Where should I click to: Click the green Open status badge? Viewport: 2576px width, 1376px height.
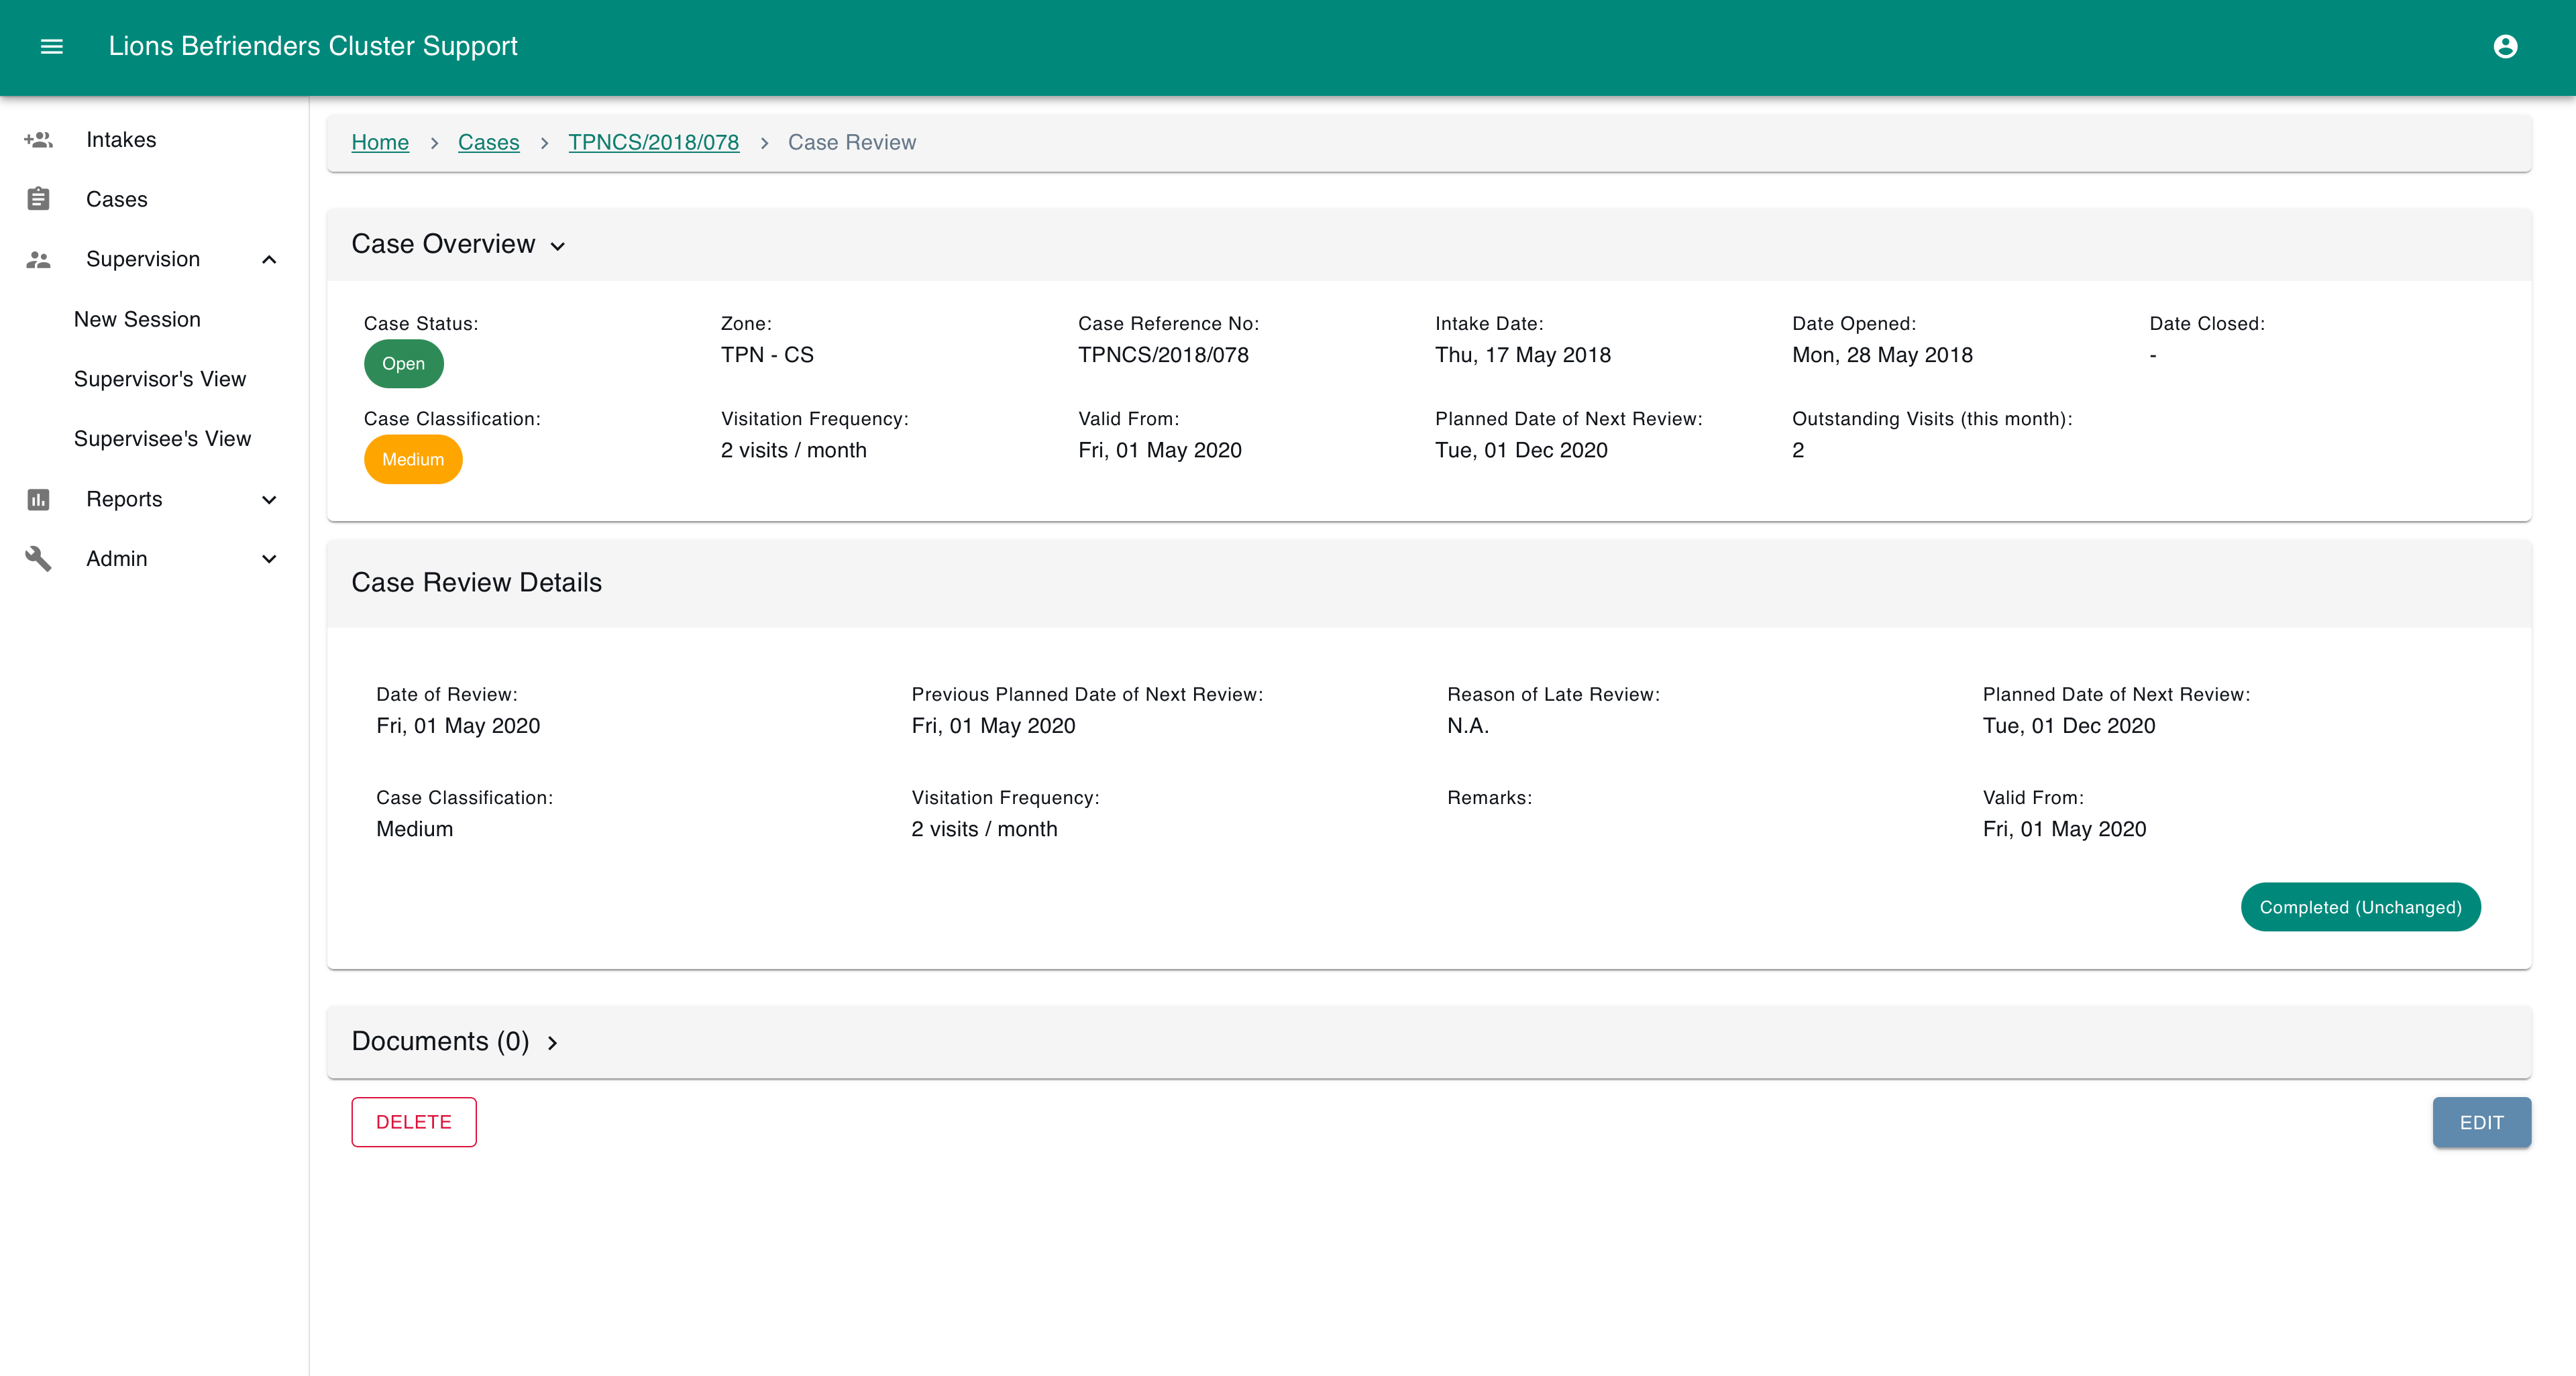(x=403, y=363)
